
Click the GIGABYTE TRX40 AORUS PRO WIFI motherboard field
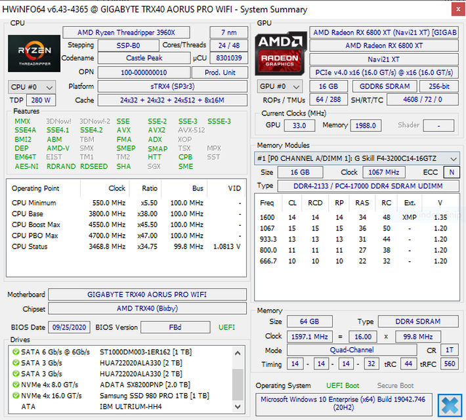click(147, 295)
